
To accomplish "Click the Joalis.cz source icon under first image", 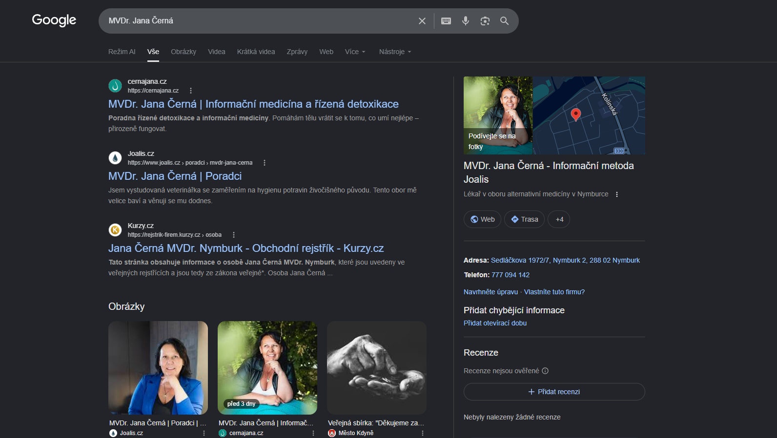I will click(x=113, y=433).
